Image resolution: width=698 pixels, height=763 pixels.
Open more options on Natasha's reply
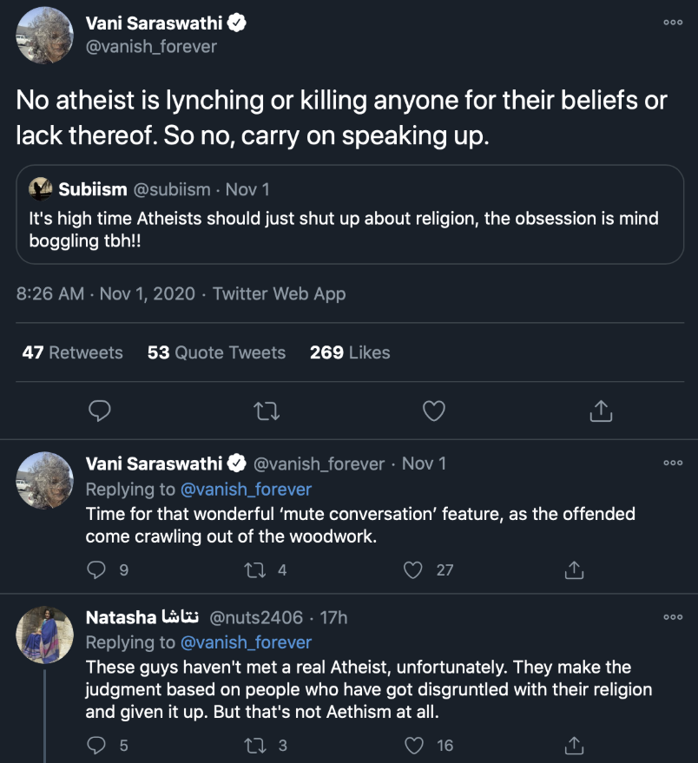[x=673, y=616]
